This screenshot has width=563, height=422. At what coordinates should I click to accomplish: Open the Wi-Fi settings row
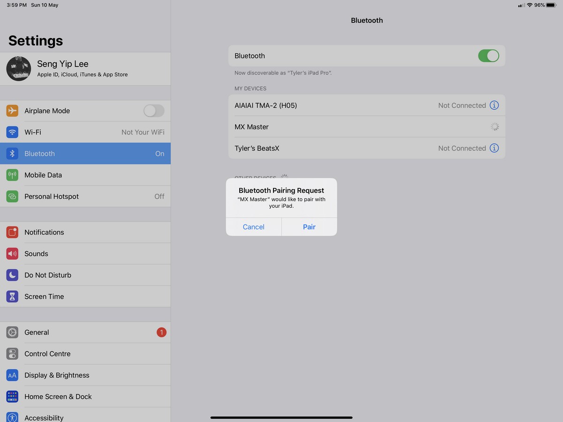(85, 132)
